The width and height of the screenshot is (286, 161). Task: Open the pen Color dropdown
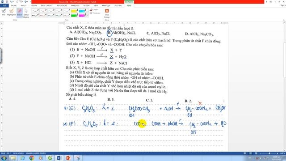click(x=94, y=10)
